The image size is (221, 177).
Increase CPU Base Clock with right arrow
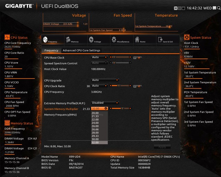[x=130, y=57]
